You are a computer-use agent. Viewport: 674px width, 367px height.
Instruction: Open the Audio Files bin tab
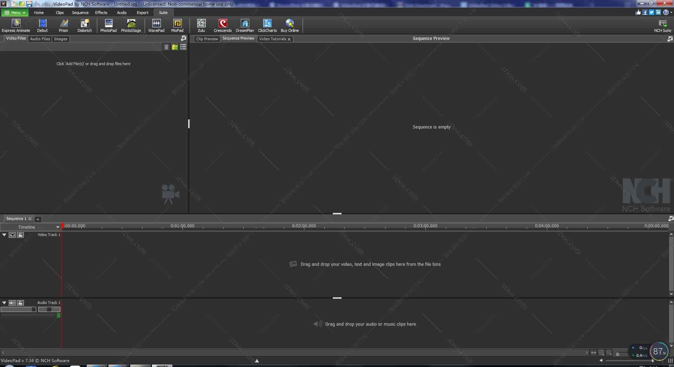pyautogui.click(x=39, y=39)
